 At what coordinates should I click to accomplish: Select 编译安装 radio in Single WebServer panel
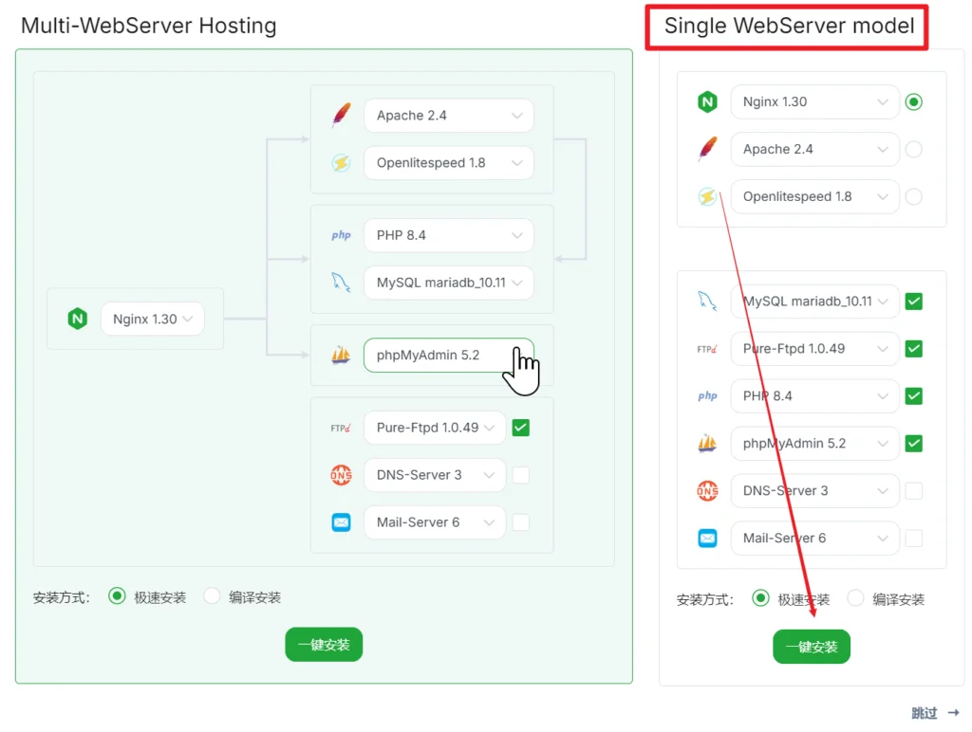[855, 598]
